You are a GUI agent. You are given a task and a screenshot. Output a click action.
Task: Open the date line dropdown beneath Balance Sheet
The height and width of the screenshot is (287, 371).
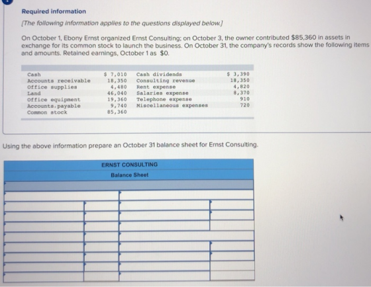point(129,185)
